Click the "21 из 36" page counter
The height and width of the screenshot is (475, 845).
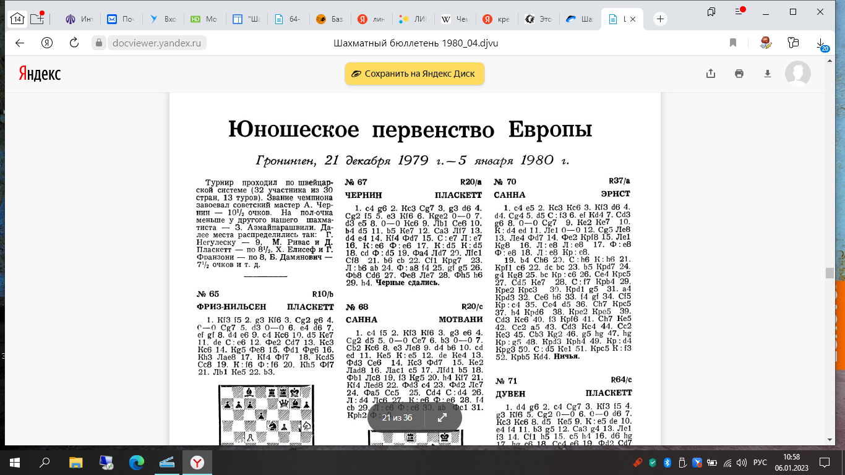tap(397, 418)
